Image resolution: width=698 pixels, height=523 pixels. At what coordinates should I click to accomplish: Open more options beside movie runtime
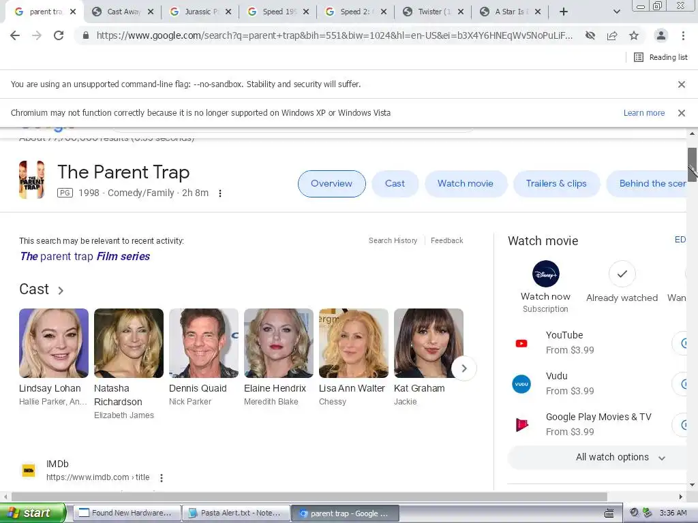[220, 193]
